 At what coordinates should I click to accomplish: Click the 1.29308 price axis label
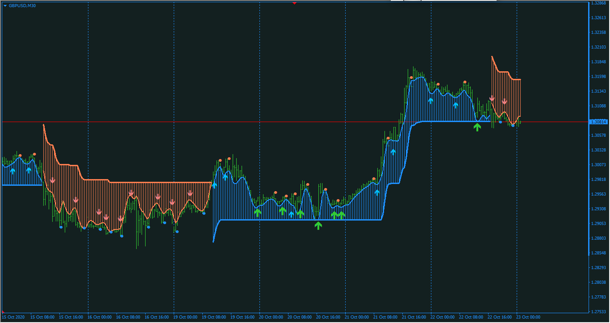click(598, 209)
